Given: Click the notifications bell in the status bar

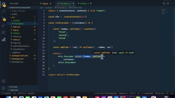Looking at the screenshot, I should (x=172, y=93).
